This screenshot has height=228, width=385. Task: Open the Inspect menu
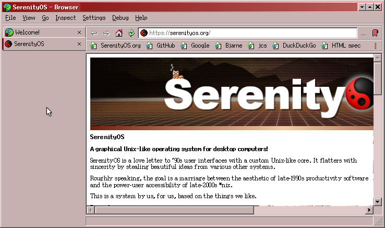[66, 18]
